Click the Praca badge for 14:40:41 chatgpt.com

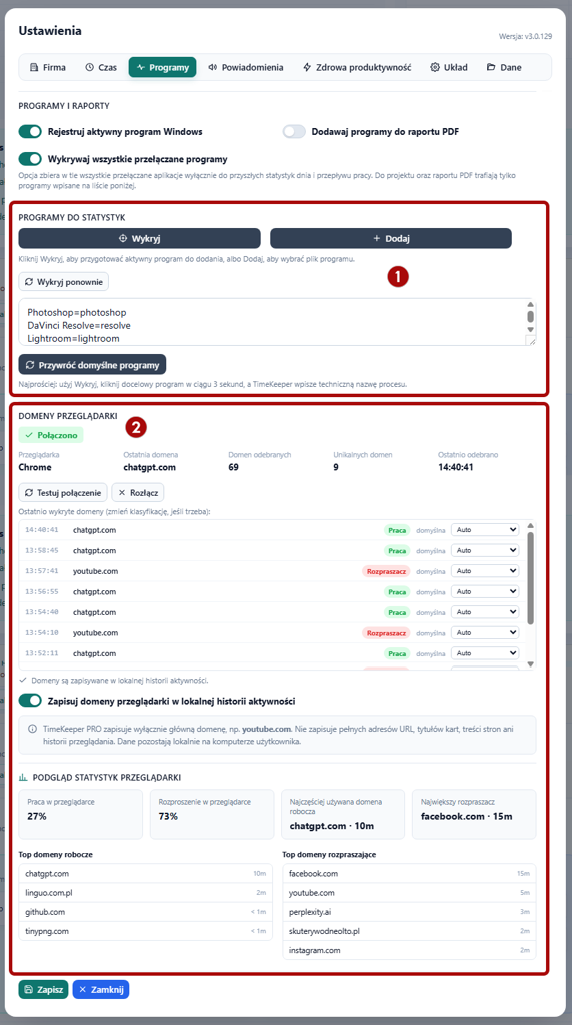(397, 530)
